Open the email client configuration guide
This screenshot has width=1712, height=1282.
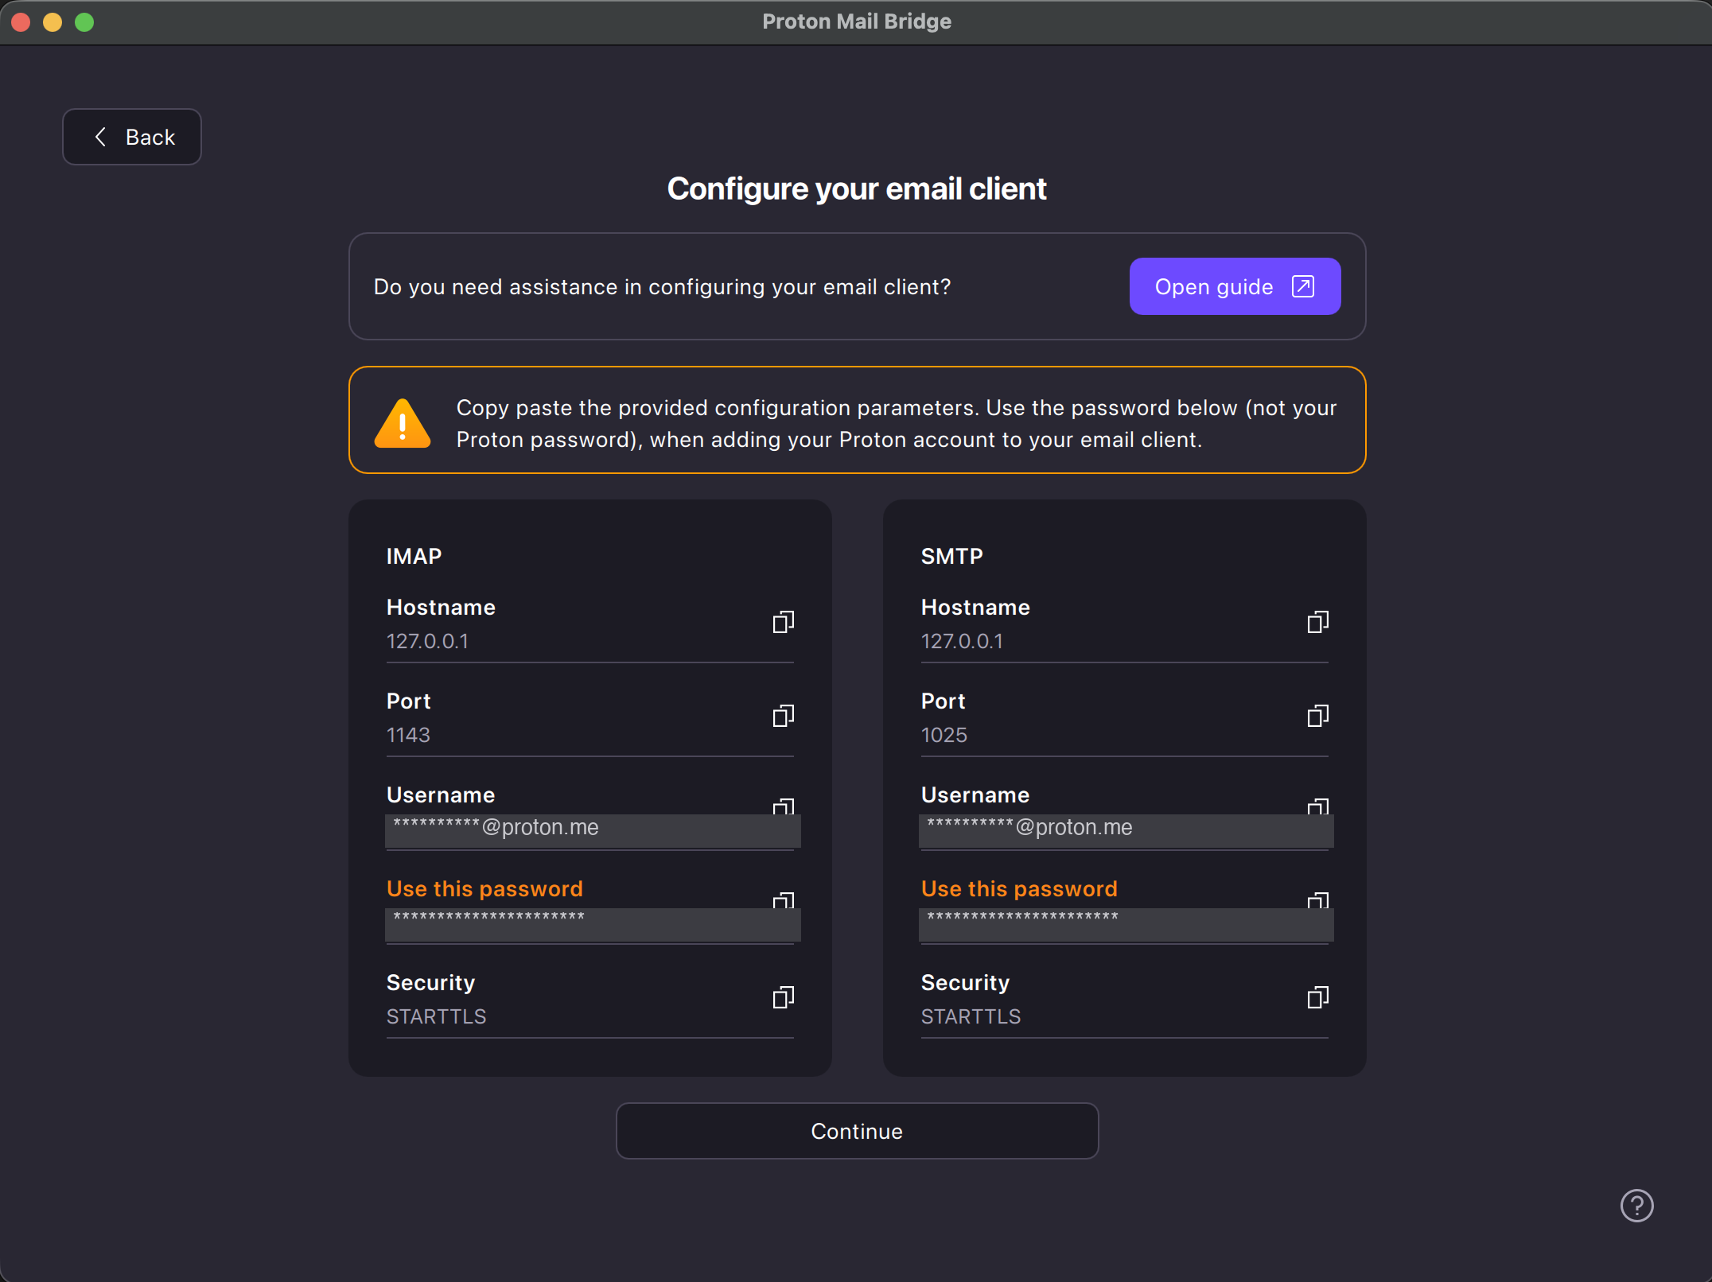(1235, 286)
